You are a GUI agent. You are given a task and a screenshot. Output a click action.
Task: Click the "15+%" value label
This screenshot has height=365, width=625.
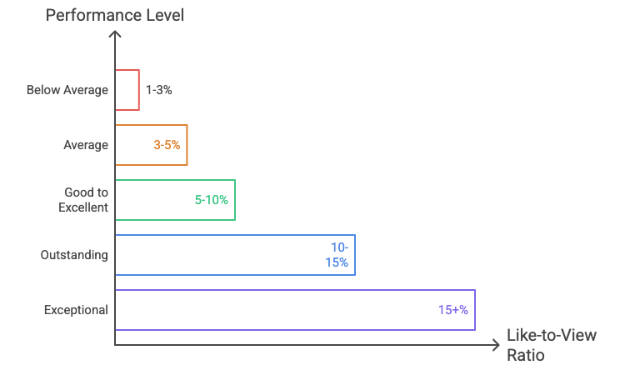coord(453,310)
